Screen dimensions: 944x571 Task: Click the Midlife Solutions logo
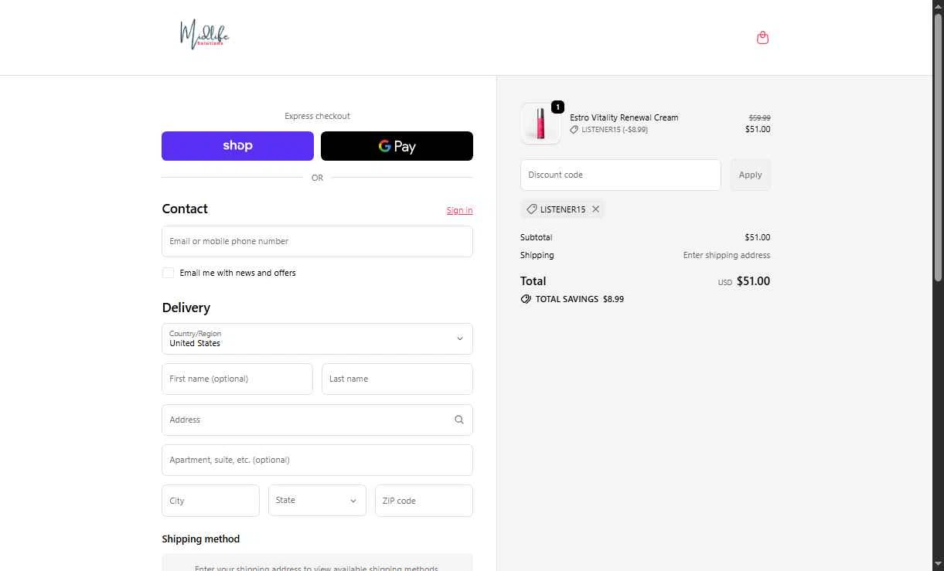pyautogui.click(x=204, y=35)
